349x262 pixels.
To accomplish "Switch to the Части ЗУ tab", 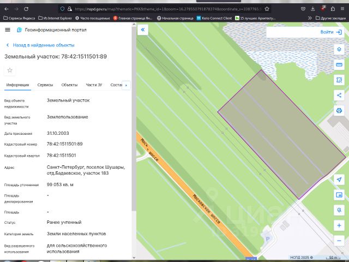I will click(x=94, y=85).
